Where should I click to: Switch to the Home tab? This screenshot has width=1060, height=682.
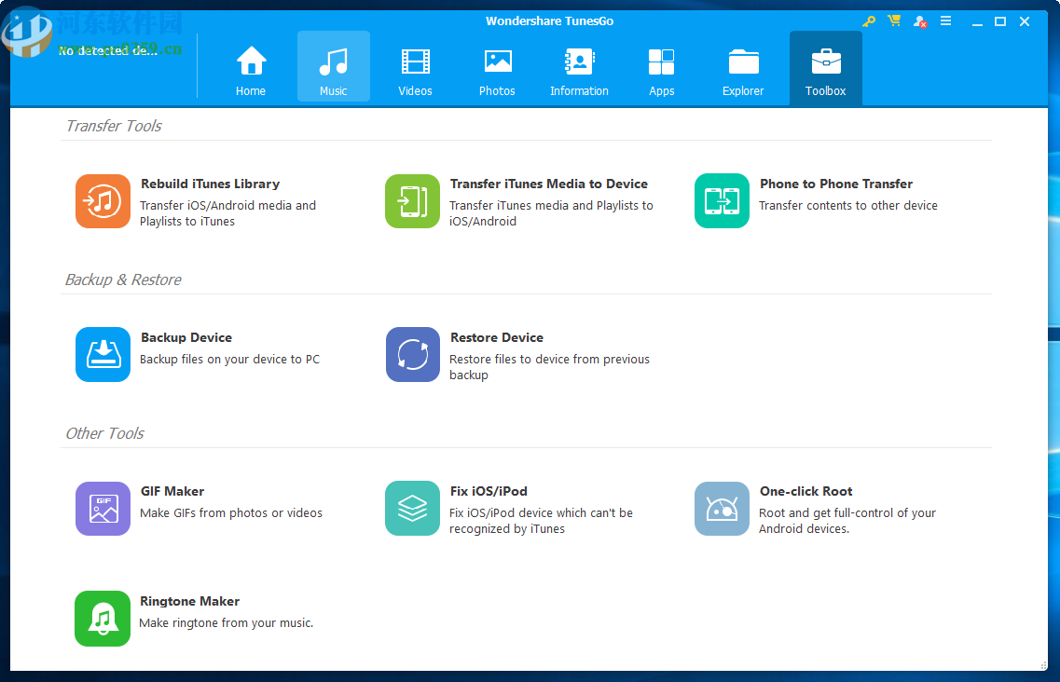(x=251, y=71)
